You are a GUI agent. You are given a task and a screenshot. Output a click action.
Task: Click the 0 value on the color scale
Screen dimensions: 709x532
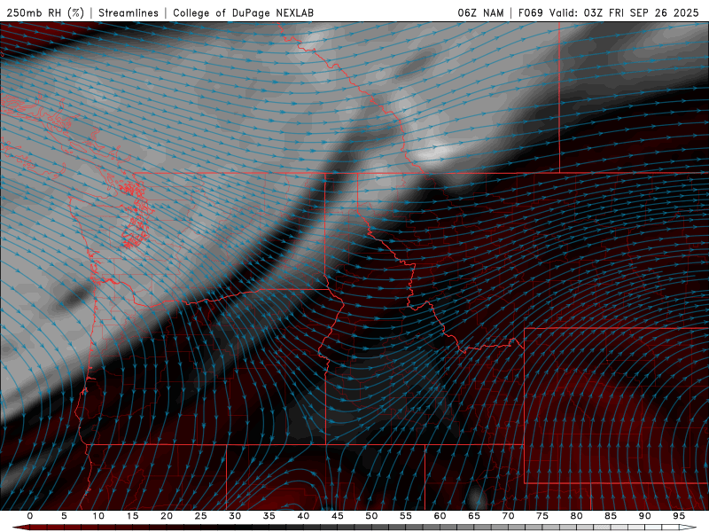pos(30,516)
